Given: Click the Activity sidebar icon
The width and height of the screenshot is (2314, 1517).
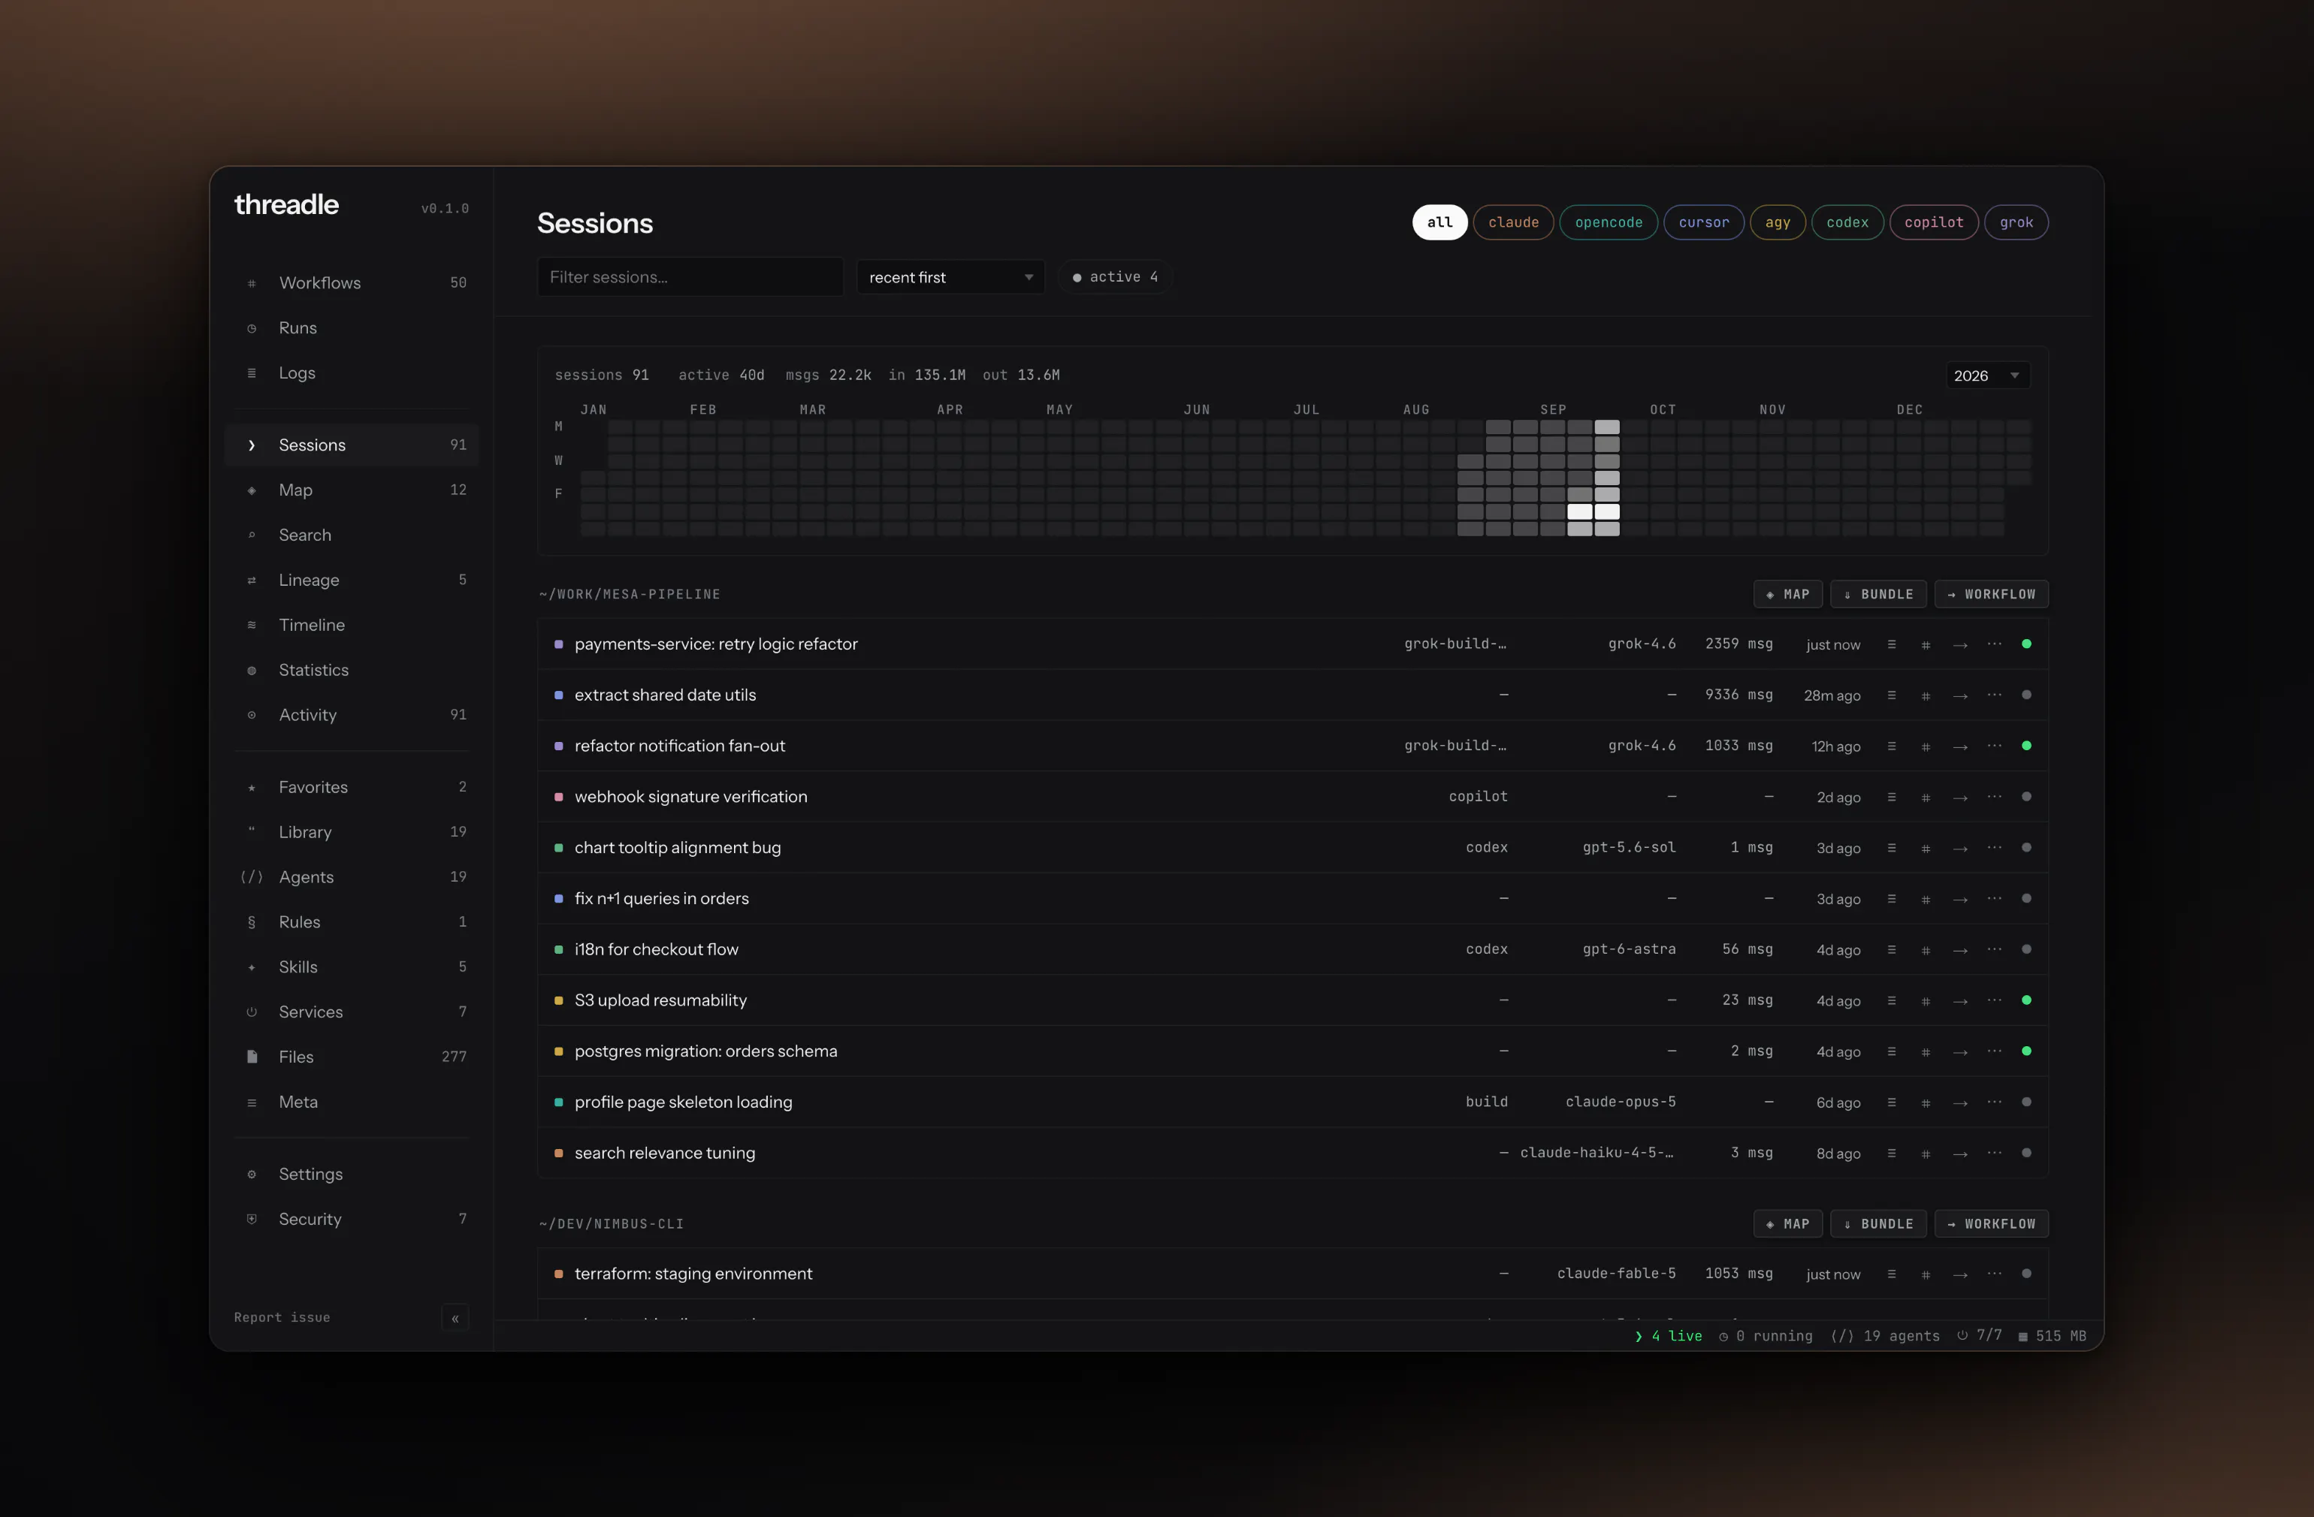Looking at the screenshot, I should click(x=252, y=715).
